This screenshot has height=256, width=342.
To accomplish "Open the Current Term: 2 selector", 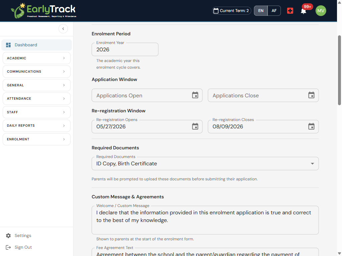I will [231, 11].
